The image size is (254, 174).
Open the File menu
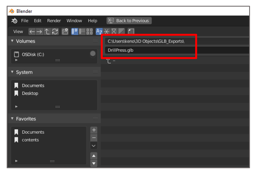(x=25, y=21)
